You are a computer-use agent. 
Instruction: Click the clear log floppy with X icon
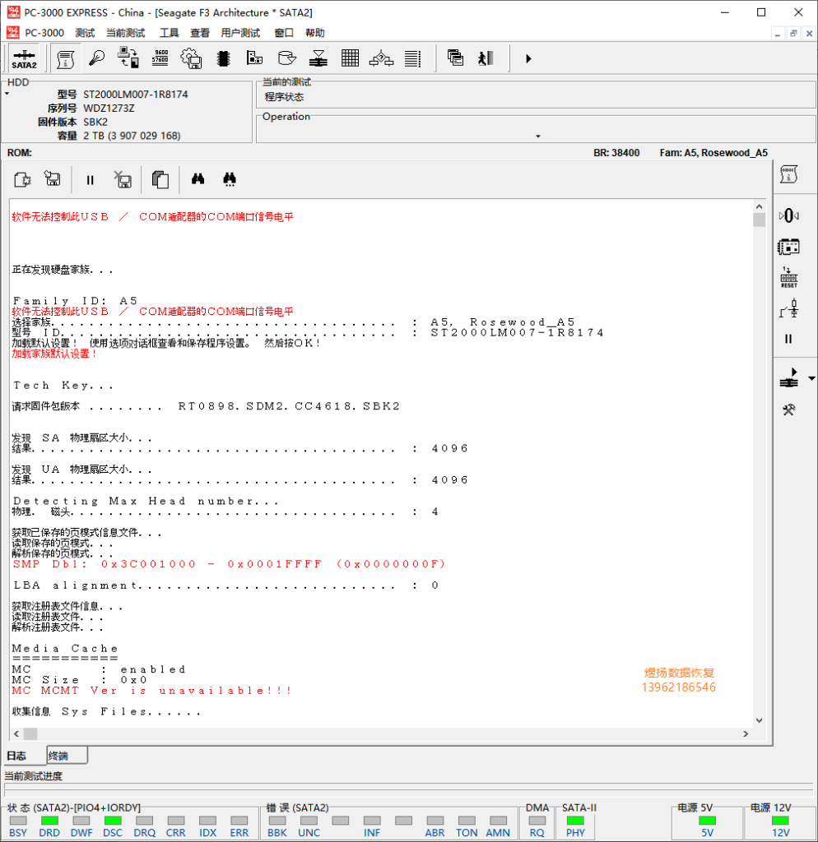pyautogui.click(x=123, y=179)
